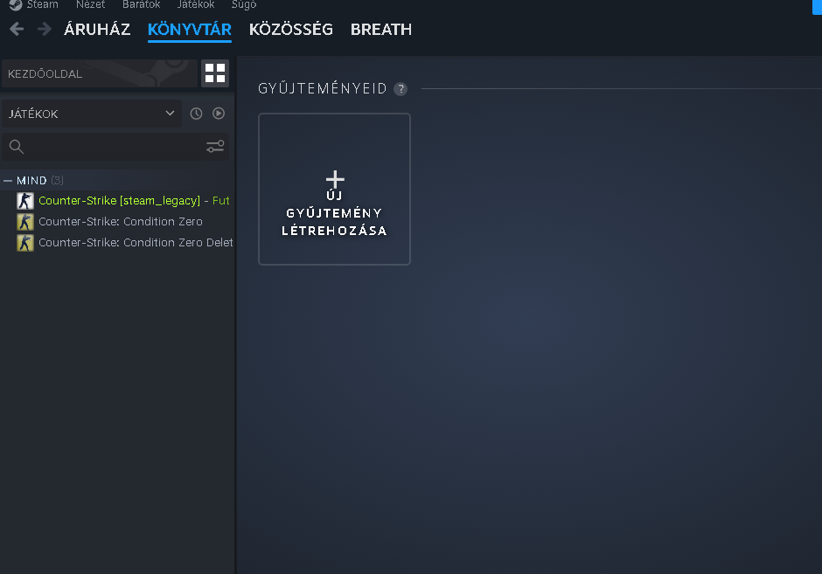822x574 pixels.
Task: Expand the JÁTÉKOK dropdown
Action: click(x=170, y=114)
